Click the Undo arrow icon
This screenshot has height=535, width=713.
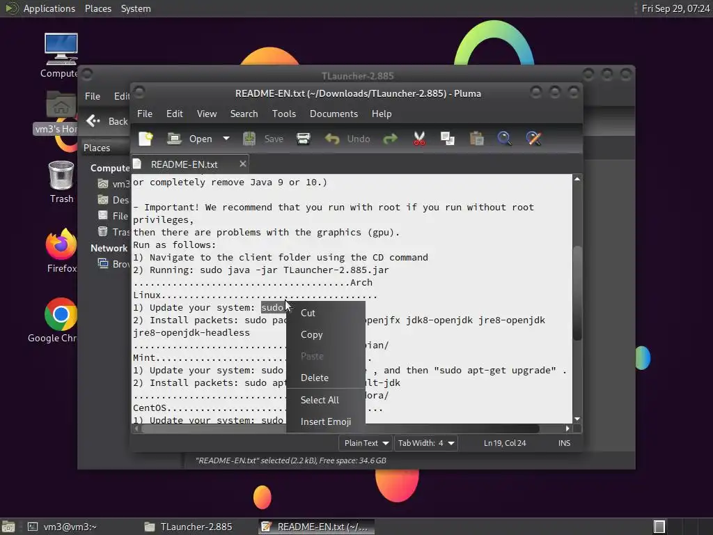[x=332, y=139]
